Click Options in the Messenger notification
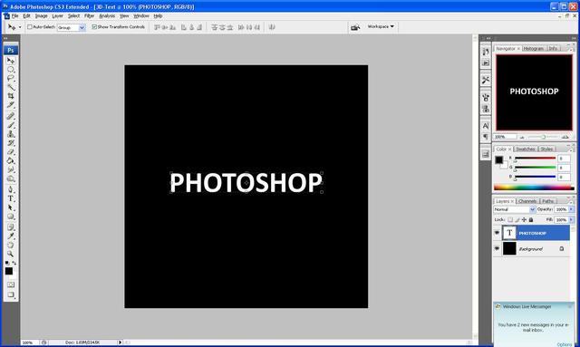The height and width of the screenshot is (347, 580). (x=564, y=344)
